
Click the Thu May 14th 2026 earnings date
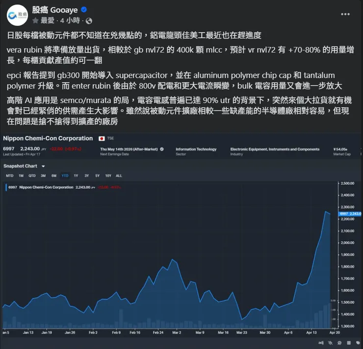click(x=129, y=149)
